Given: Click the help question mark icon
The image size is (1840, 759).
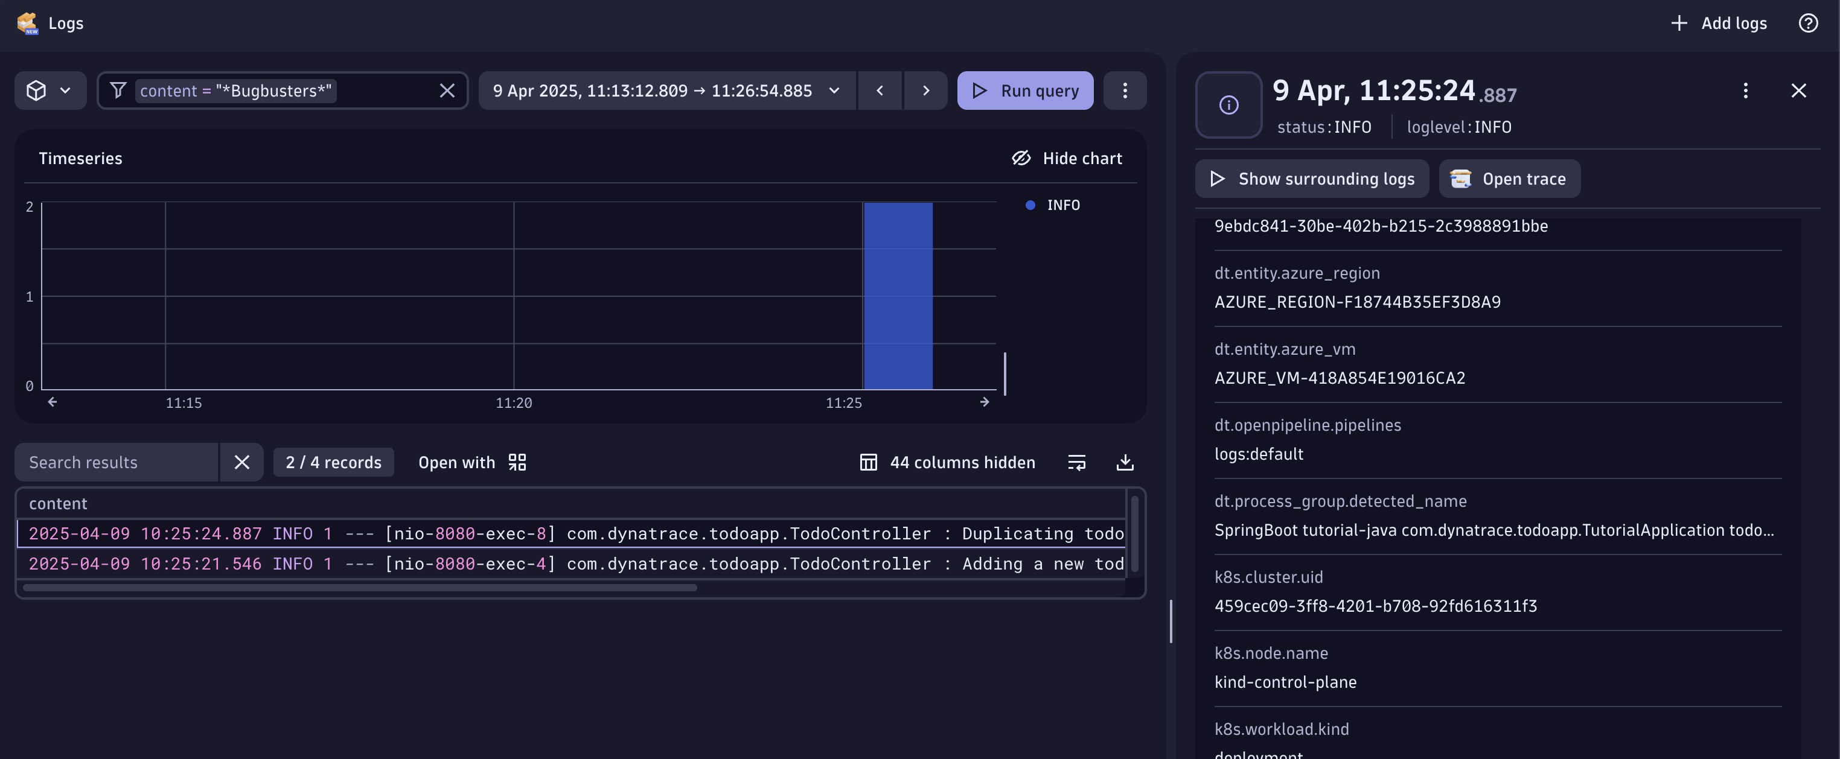Looking at the screenshot, I should point(1807,24).
